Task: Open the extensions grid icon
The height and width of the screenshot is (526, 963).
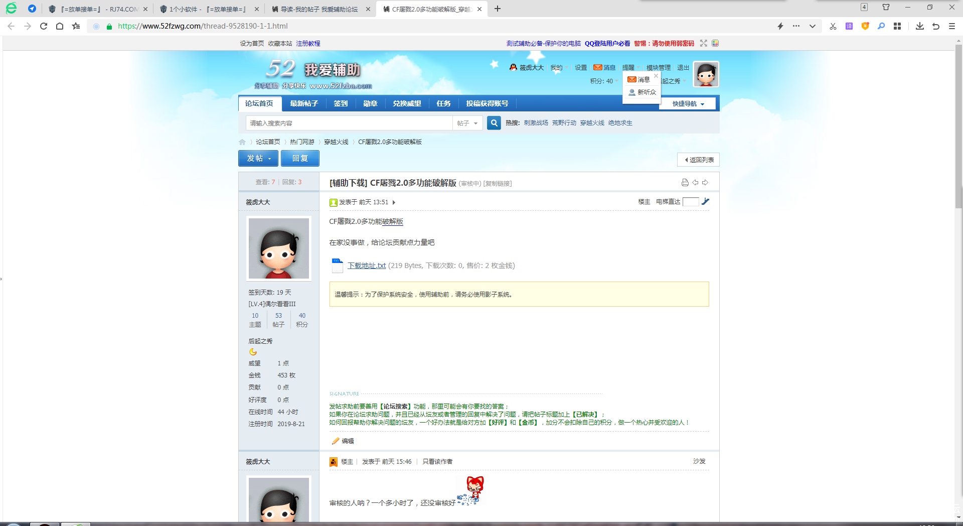Action: click(897, 26)
